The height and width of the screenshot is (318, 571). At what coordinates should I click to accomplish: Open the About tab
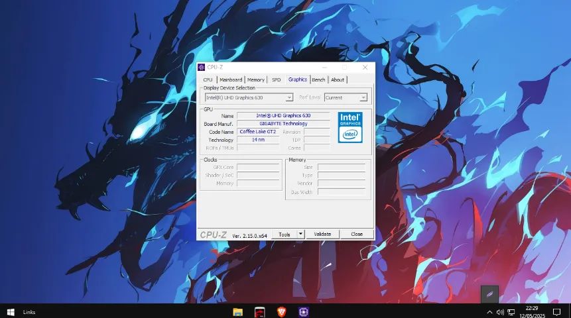point(338,79)
